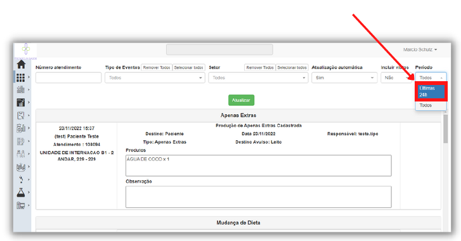Open the city buildings sidebar icon
The width and height of the screenshot is (461, 241).
[x=20, y=89]
